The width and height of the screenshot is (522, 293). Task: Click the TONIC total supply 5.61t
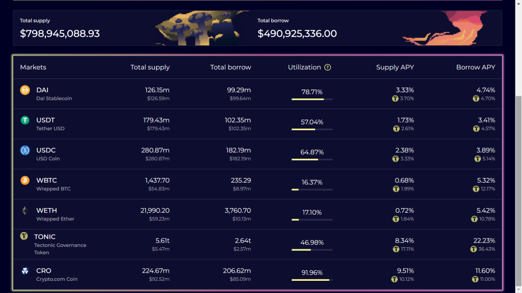pos(163,240)
